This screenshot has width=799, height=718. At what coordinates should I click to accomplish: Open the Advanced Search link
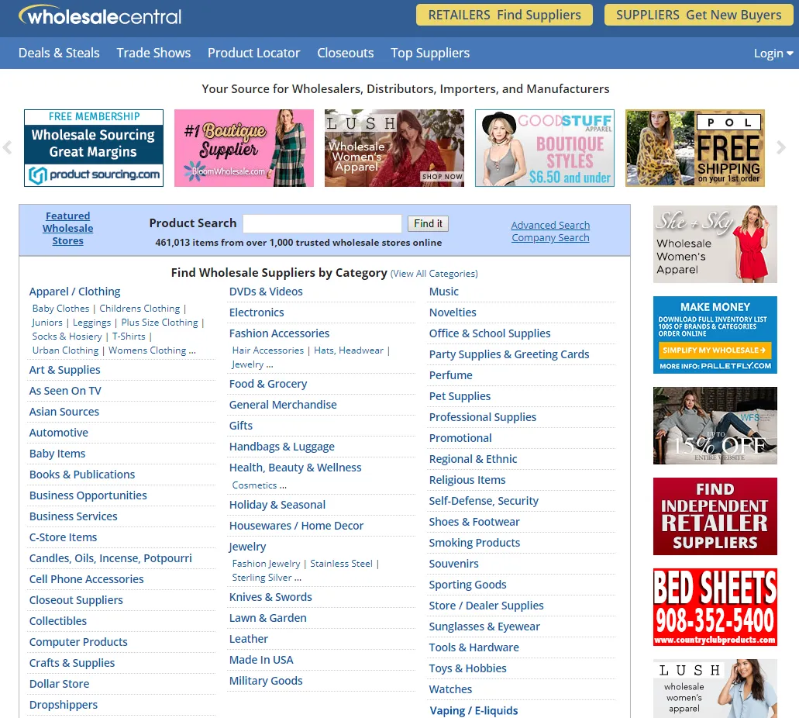click(550, 225)
